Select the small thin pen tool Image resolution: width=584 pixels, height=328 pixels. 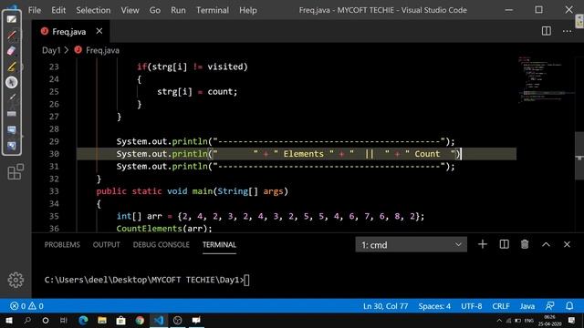12,97
